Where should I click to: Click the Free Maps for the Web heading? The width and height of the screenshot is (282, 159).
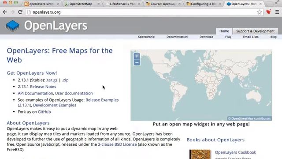[60, 55]
